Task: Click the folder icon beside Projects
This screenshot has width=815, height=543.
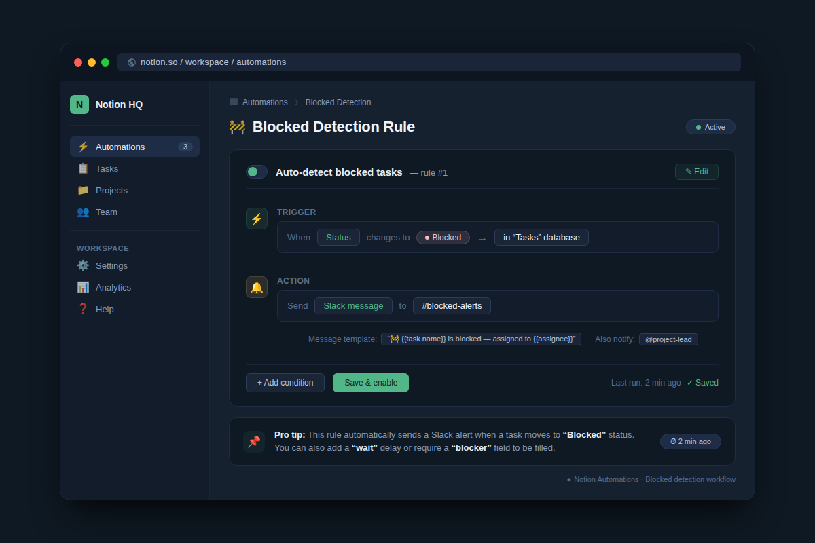Action: click(x=83, y=190)
